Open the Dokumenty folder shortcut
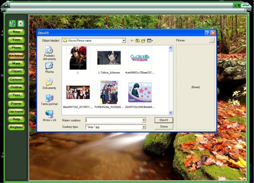This screenshot has height=183, width=254. point(49,84)
